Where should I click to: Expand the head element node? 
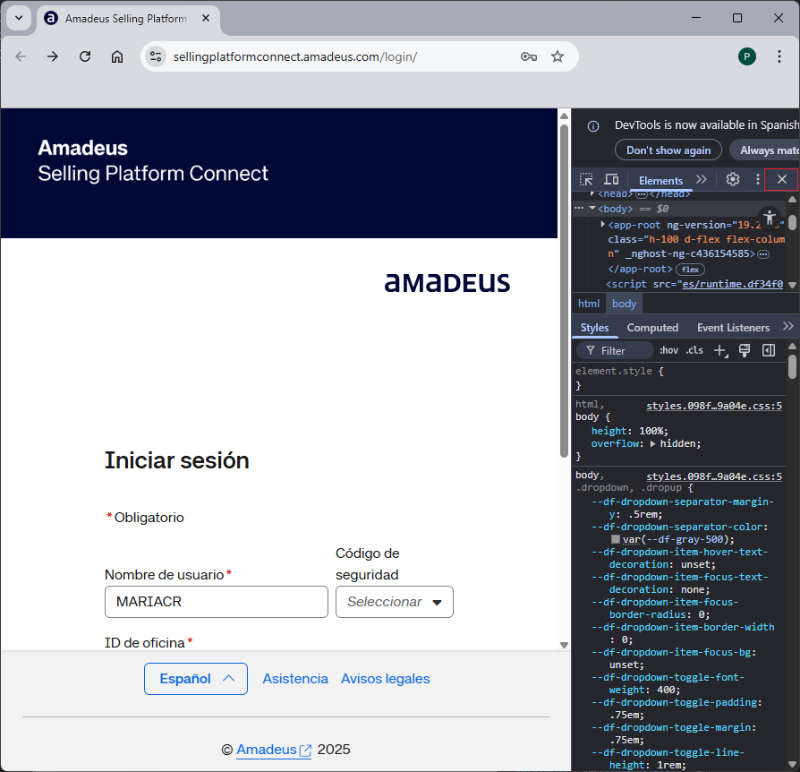592,193
